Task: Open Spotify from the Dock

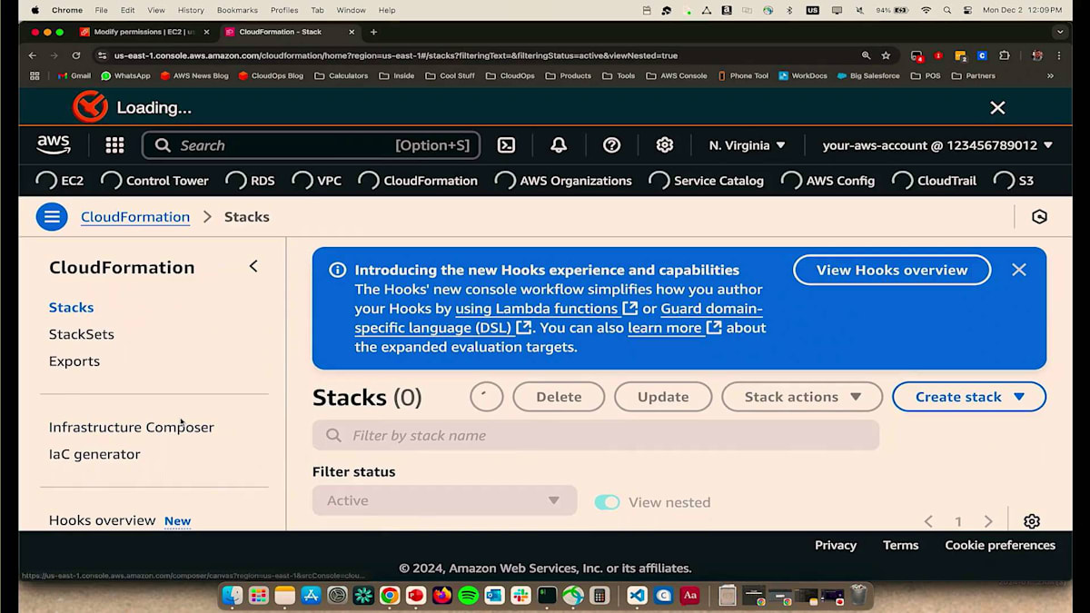Action: point(468,596)
